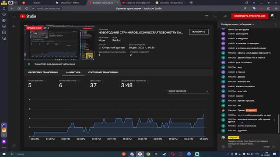Click the Просмотры value 37
This screenshot has height=157, width=280.
point(93,85)
